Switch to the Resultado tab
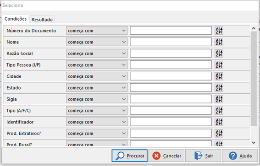The image size is (260, 166). click(42, 20)
